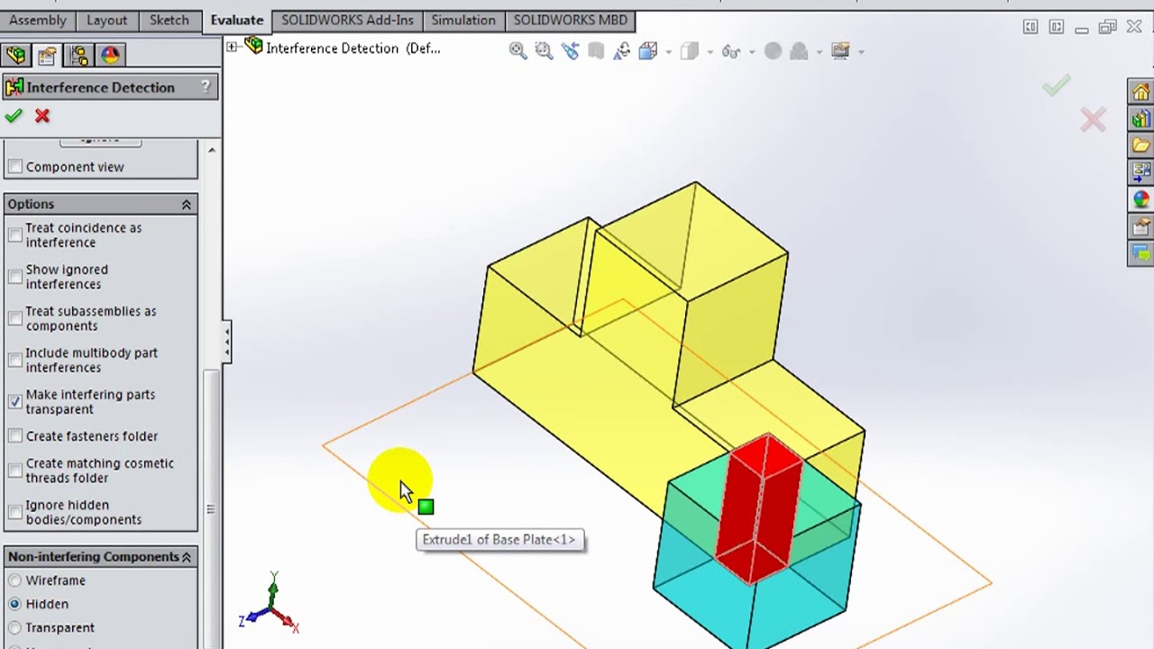This screenshot has height=649, width=1154.
Task: Click the coordinate triad in viewport corner
Action: (270, 602)
